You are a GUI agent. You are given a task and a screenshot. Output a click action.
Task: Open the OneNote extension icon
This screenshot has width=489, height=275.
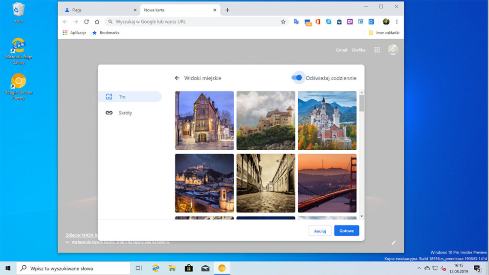[x=350, y=22]
